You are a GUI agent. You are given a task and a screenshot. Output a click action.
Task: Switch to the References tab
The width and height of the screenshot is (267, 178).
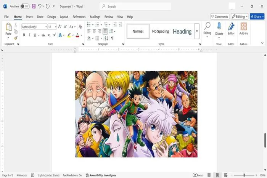pos(79,17)
